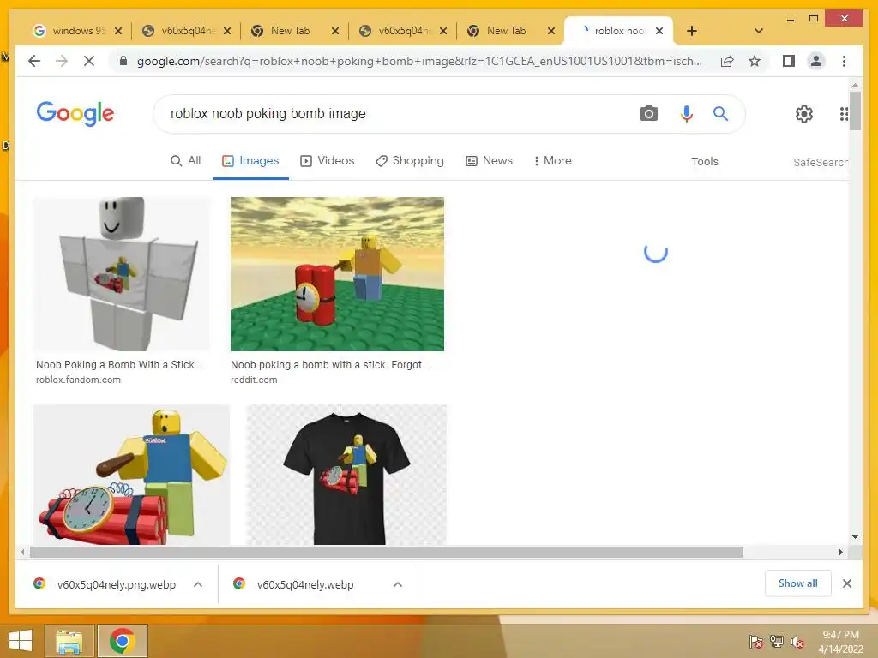Open File Explorer from taskbar

(69, 641)
